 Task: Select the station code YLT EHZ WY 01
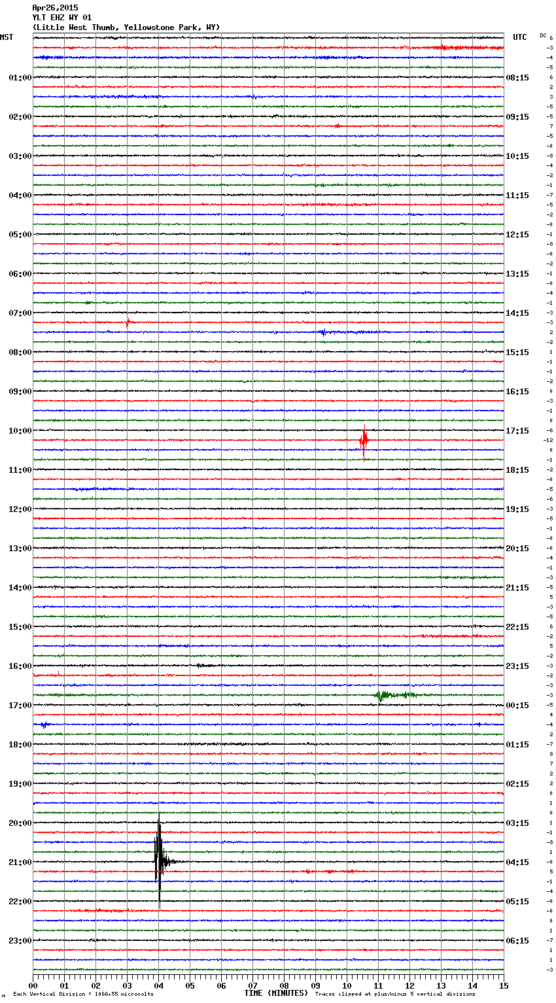(62, 18)
